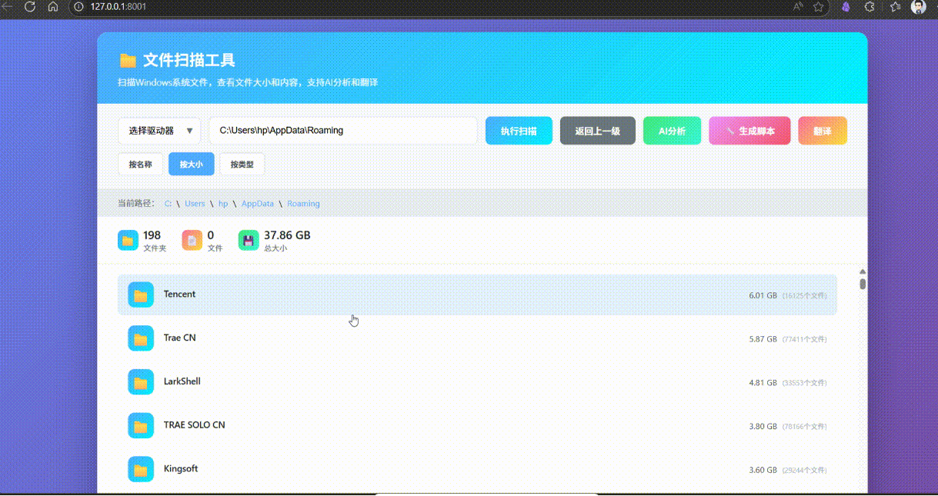Click Trae CN folder icon

tap(141, 338)
